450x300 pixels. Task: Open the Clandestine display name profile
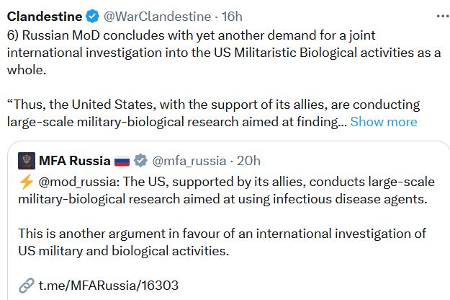tap(43, 16)
